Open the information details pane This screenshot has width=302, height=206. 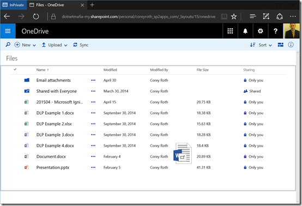291,45
